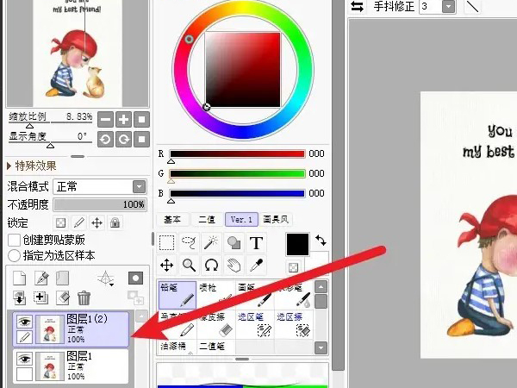This screenshot has width=517, height=388.
Task: Toggle lock movement cross-arrow icon
Action: coord(97,222)
